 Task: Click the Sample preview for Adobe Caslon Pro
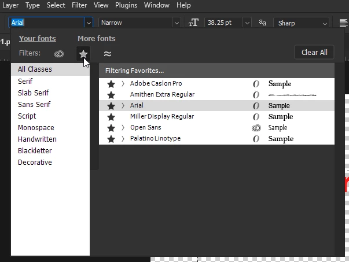(x=280, y=84)
